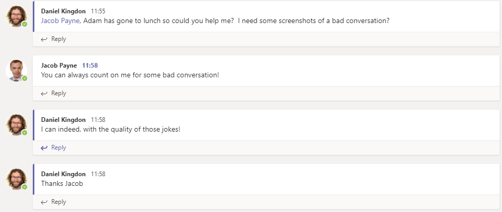Screen dimensions: 502x212
Task: Click the bold 11:58 timestamp on Jacob's message
Action: [90, 66]
